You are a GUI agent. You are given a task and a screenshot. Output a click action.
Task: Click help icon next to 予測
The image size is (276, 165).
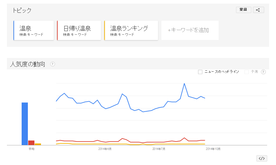coord(263,72)
